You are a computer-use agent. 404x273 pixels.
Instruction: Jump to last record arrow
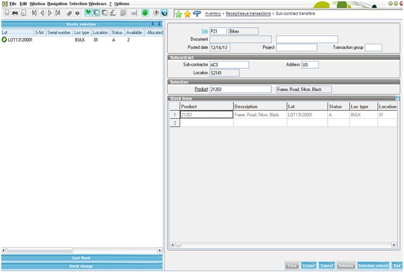point(58,13)
